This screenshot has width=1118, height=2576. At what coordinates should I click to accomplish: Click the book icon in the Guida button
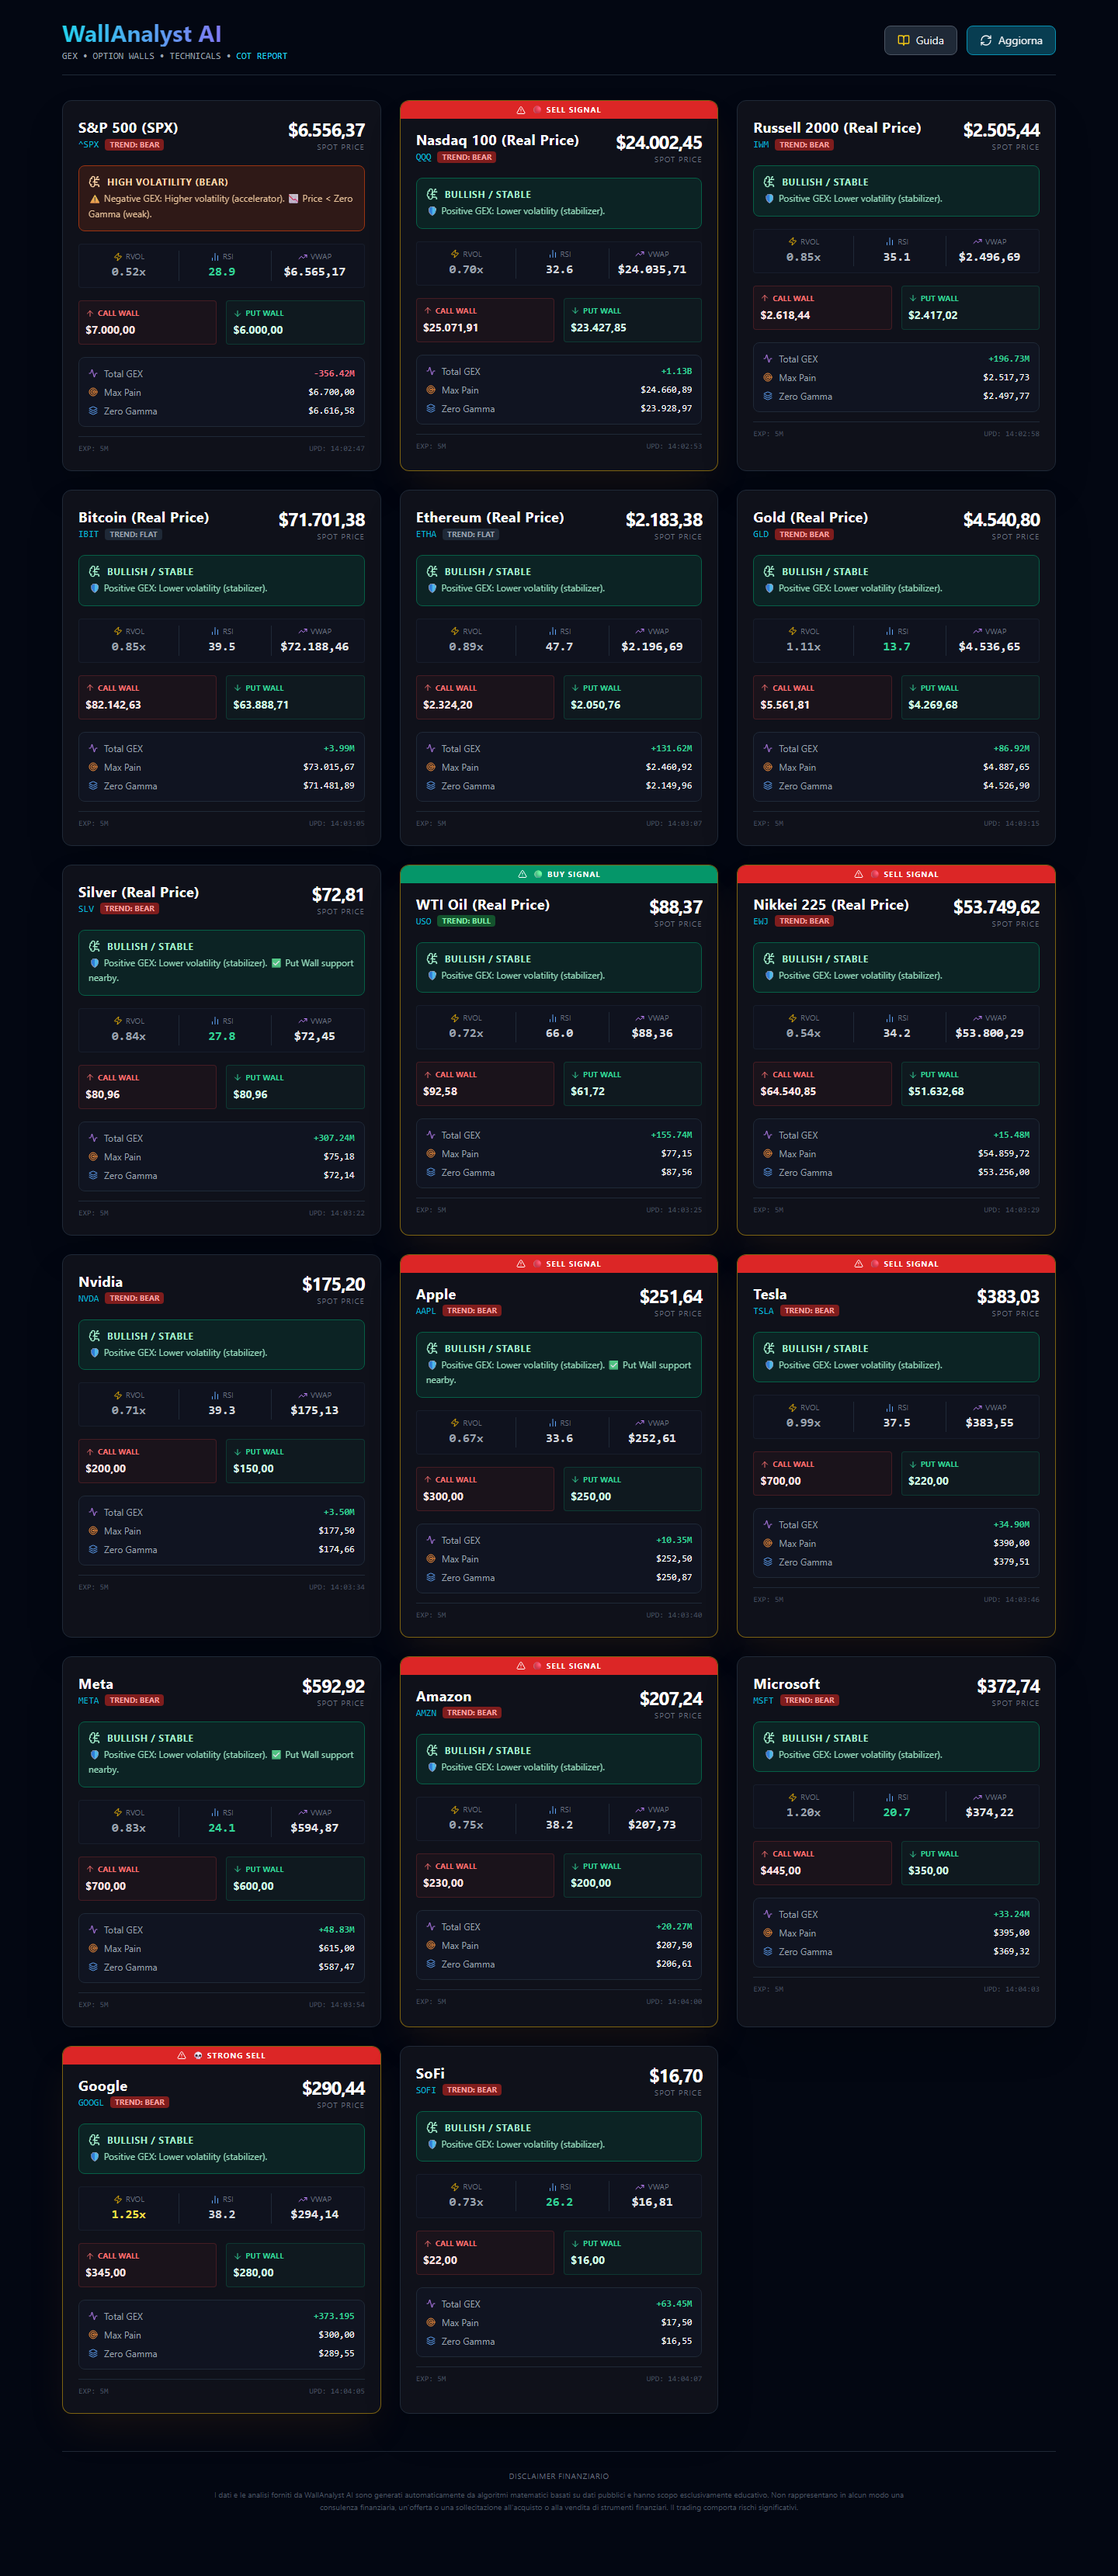pyautogui.click(x=903, y=41)
